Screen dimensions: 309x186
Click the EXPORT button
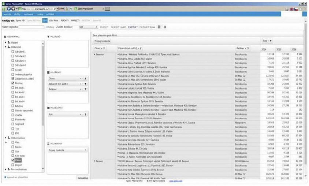pos(133,27)
